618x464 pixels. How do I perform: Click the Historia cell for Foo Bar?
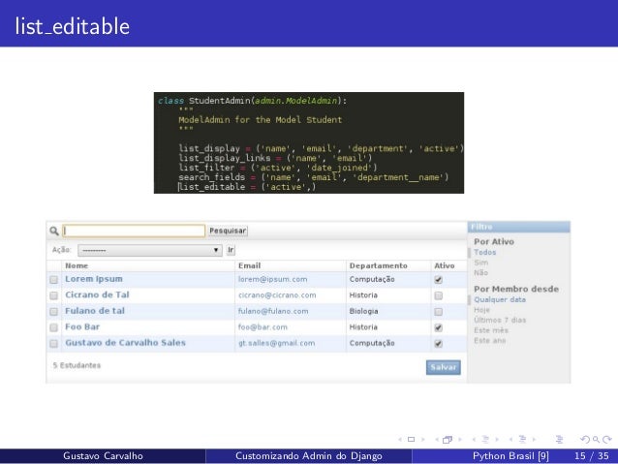pyautogui.click(x=363, y=327)
